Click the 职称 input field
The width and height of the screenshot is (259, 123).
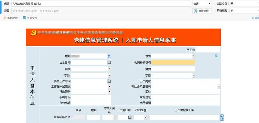(186, 92)
